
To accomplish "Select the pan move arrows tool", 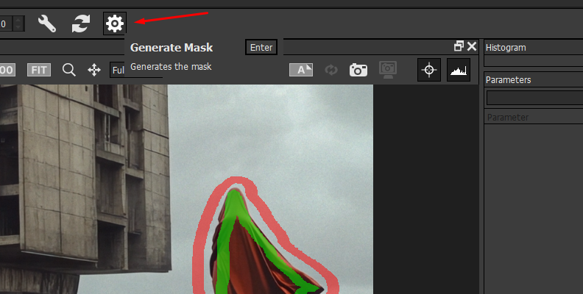I will (x=94, y=70).
